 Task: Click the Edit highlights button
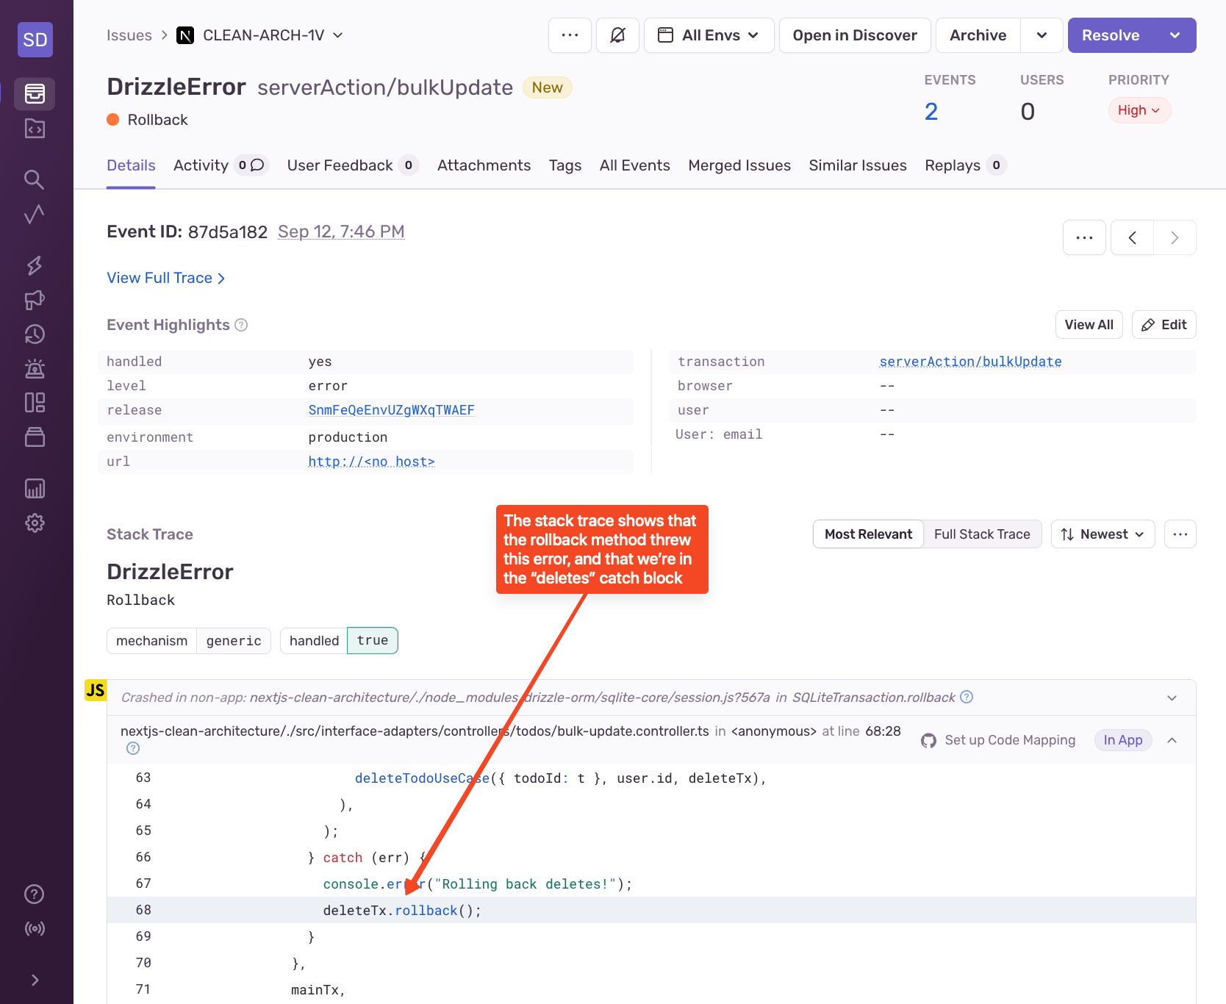click(1164, 325)
